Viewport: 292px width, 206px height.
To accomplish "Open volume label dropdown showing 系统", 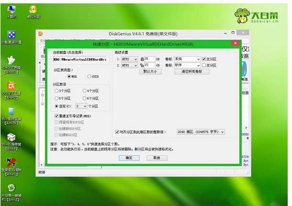I will [187, 59].
